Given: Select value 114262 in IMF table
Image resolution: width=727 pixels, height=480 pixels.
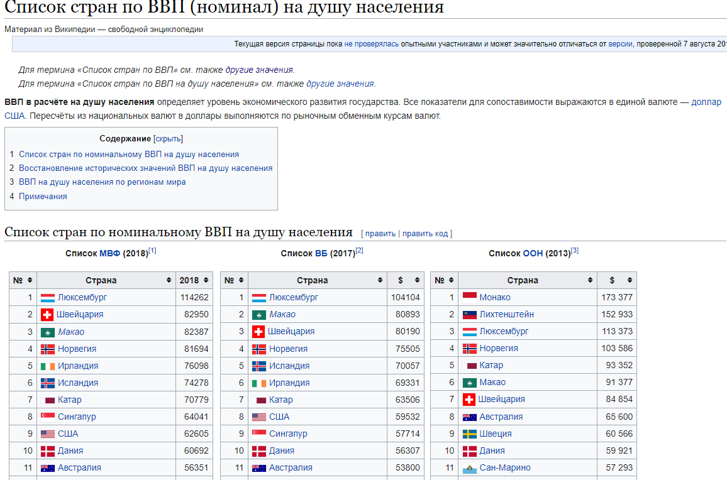Looking at the screenshot, I should click(x=194, y=297).
